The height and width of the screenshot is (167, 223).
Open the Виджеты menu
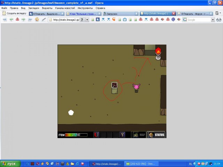[47, 8]
